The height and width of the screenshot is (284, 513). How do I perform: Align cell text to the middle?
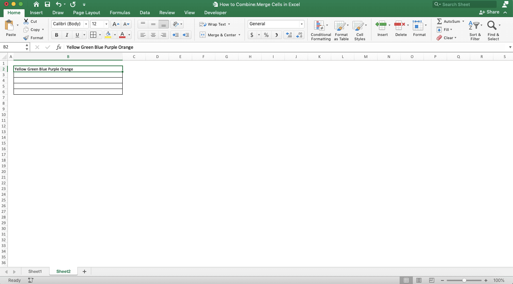coord(153,24)
